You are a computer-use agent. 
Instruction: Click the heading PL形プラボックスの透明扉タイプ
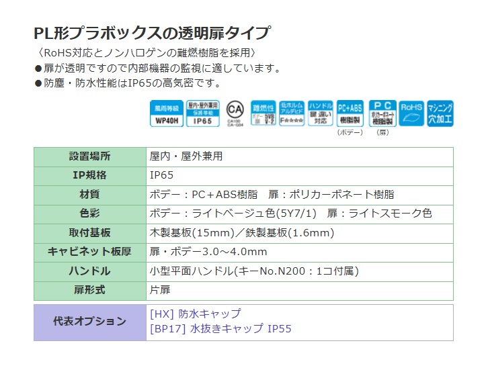152,33
